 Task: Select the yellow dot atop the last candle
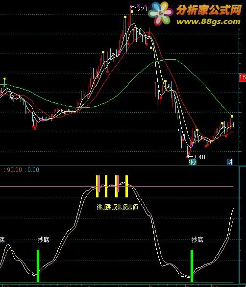pos(232,117)
